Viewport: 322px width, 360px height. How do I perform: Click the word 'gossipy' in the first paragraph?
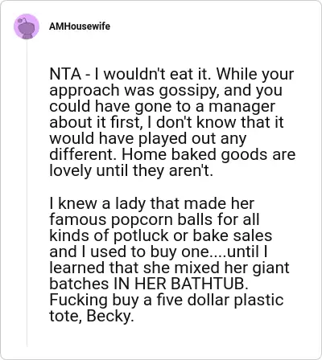coord(188,91)
